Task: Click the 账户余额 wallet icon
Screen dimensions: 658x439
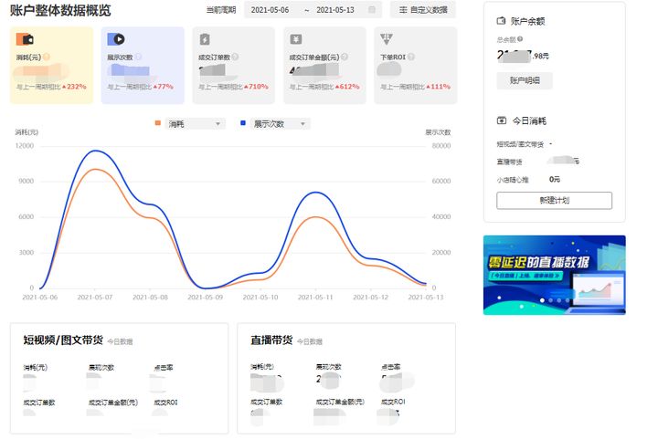Action: [501, 20]
